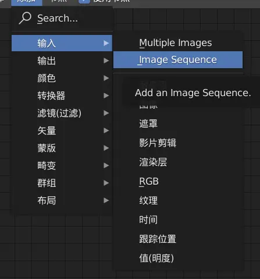
Task: Expand arrow next to 矢量
Action: pyautogui.click(x=106, y=130)
